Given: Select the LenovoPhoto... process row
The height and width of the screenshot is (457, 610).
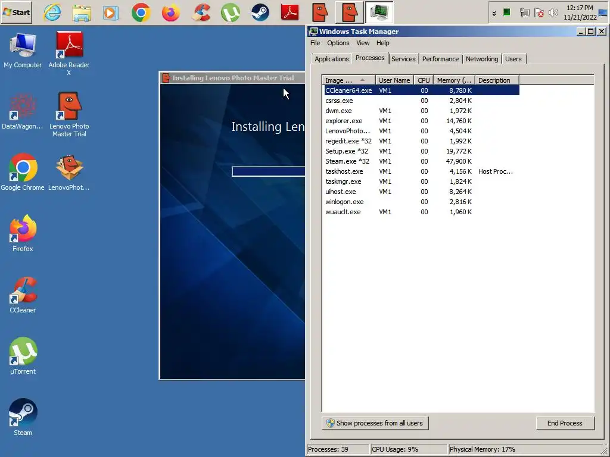Looking at the screenshot, I should pyautogui.click(x=422, y=131).
